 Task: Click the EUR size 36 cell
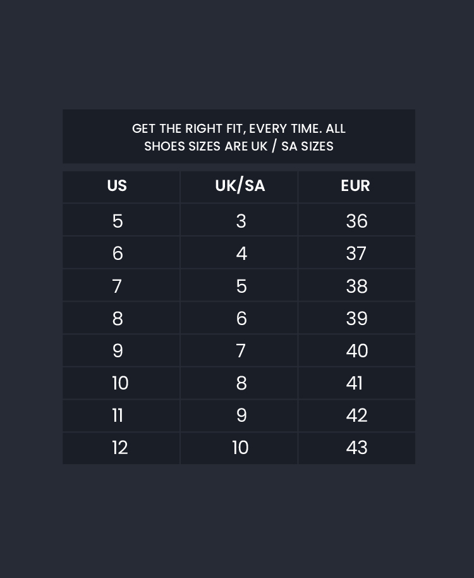[357, 219]
